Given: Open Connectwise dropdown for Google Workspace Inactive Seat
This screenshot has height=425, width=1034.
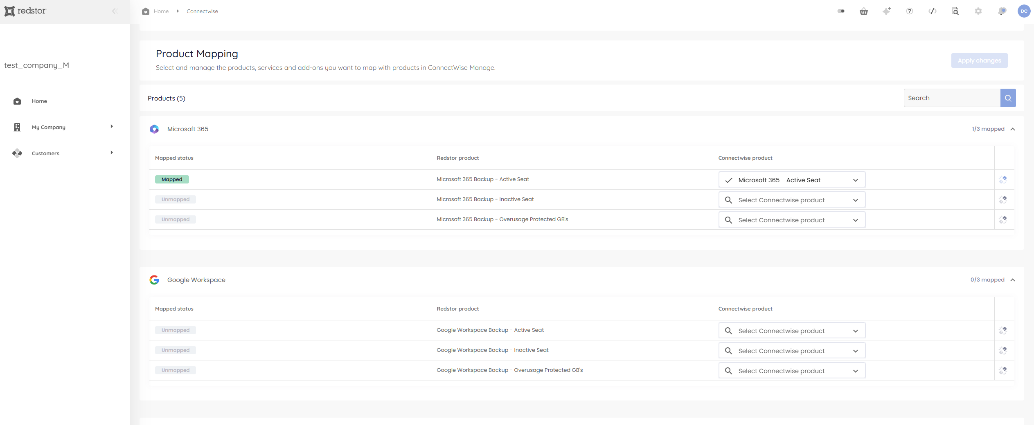Looking at the screenshot, I should (792, 351).
